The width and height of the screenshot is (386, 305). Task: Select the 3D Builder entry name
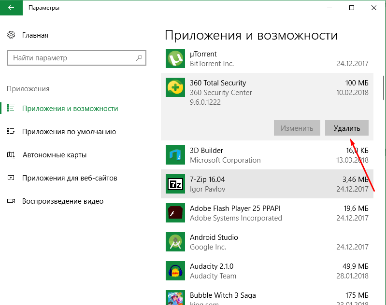coord(206,150)
